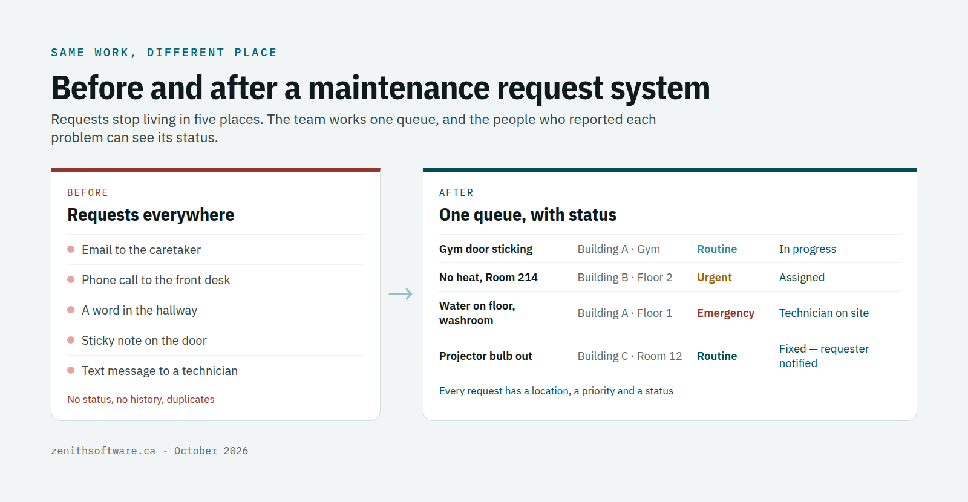Click the bullet dot beside 'Phone call to the front desk'

tap(71, 279)
